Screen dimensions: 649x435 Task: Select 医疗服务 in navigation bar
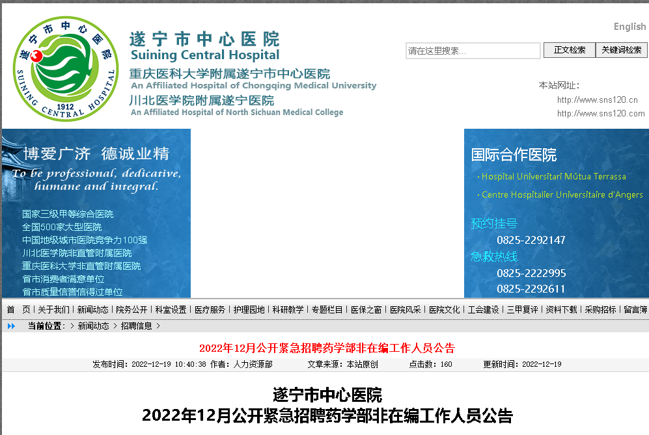pos(210,310)
